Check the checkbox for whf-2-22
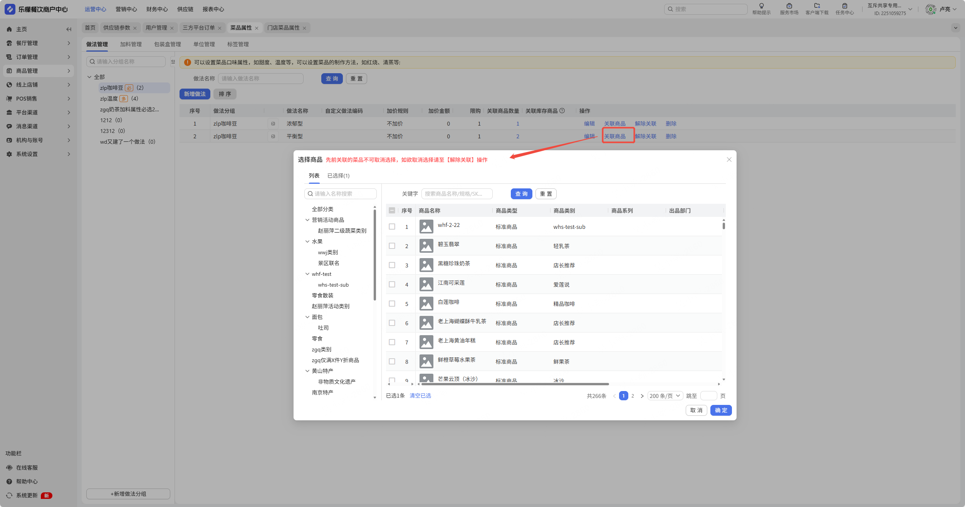 (392, 227)
